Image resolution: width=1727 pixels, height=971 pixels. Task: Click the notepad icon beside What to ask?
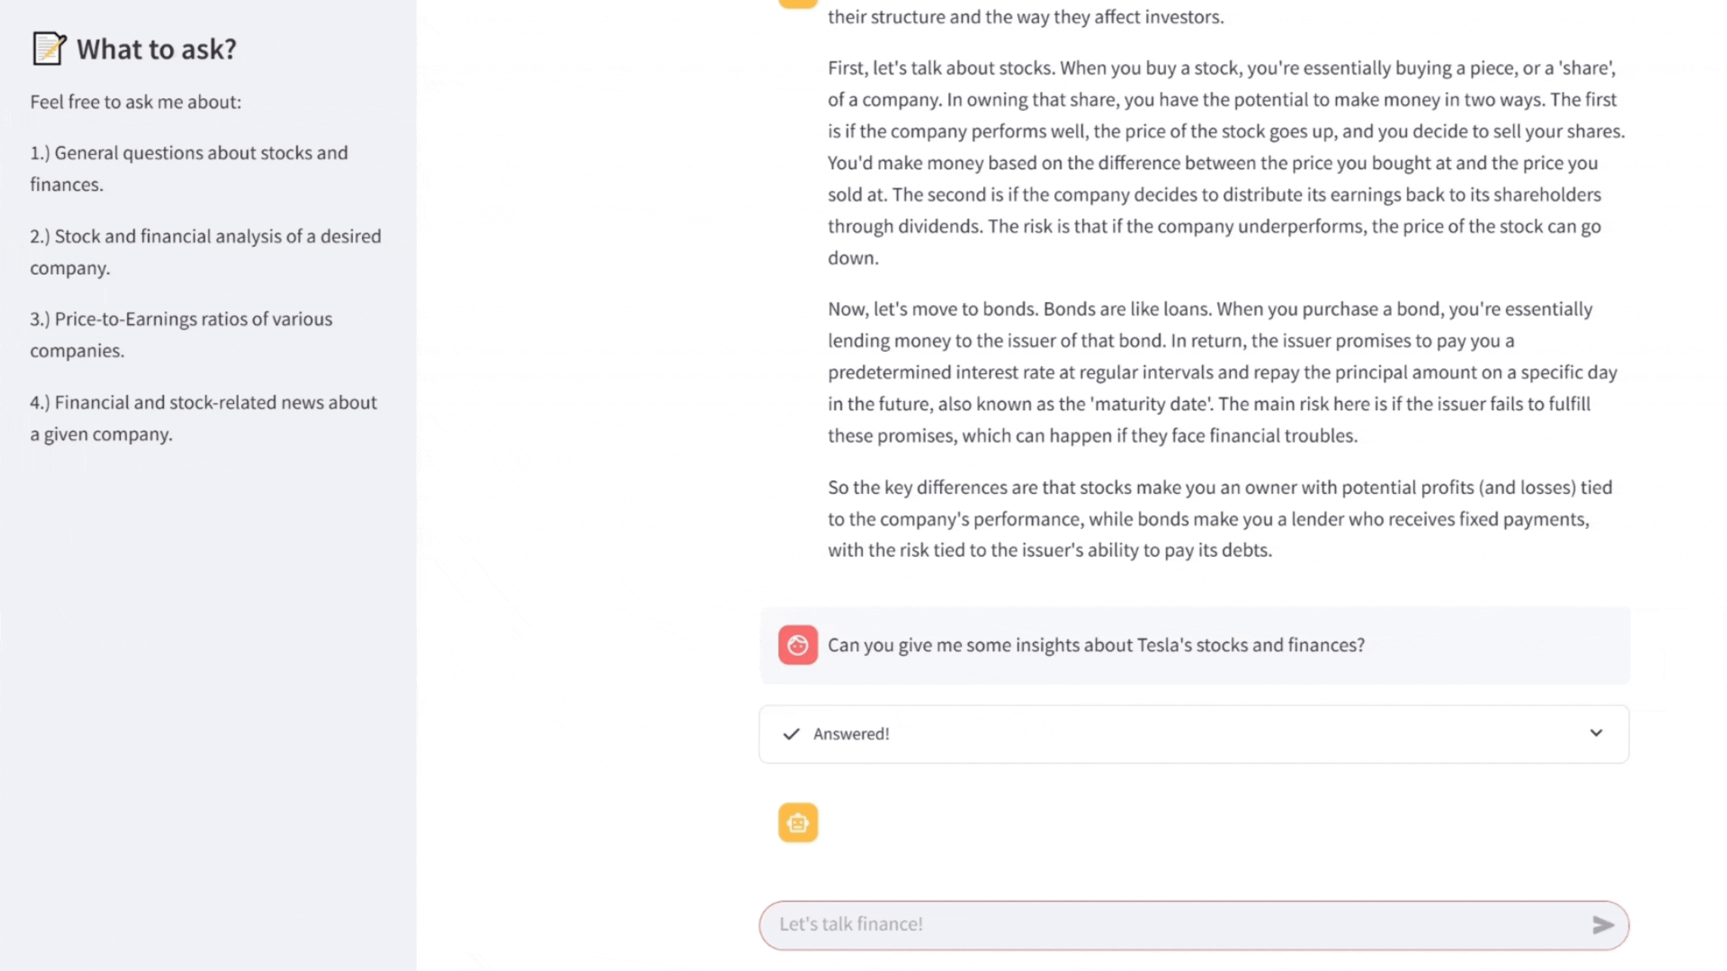(48, 48)
